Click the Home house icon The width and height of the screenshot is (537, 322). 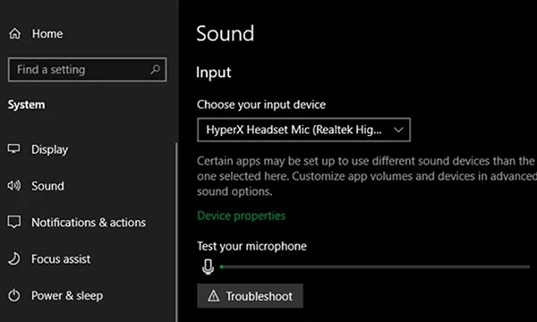14,33
